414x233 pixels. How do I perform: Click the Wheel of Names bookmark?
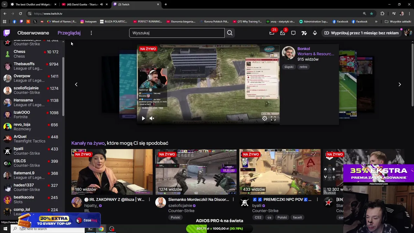click(62, 22)
